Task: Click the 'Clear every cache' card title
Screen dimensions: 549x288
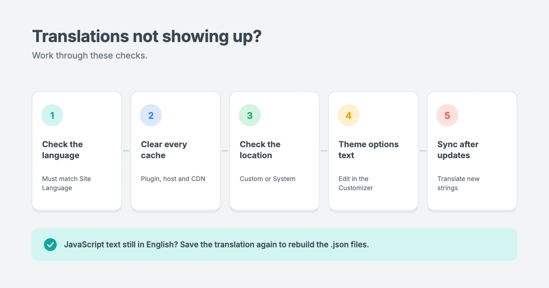Action: tap(164, 150)
